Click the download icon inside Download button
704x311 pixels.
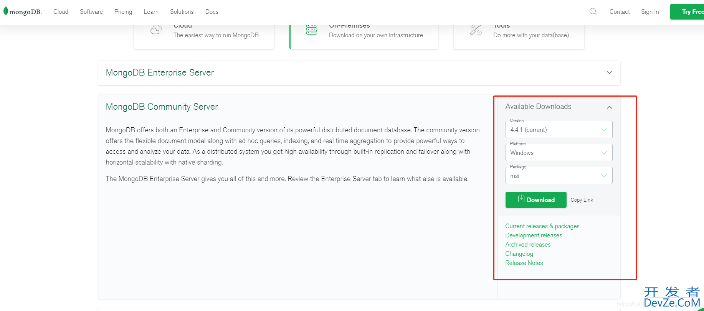tap(521, 199)
